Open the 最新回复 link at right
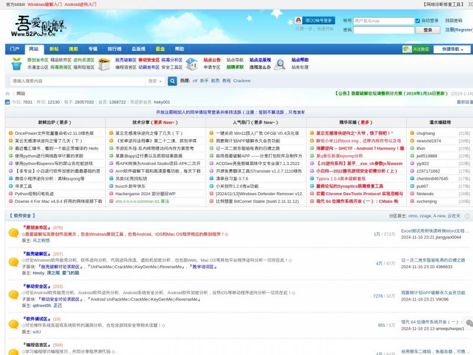This screenshot has height=355, width=473. click(x=465, y=102)
